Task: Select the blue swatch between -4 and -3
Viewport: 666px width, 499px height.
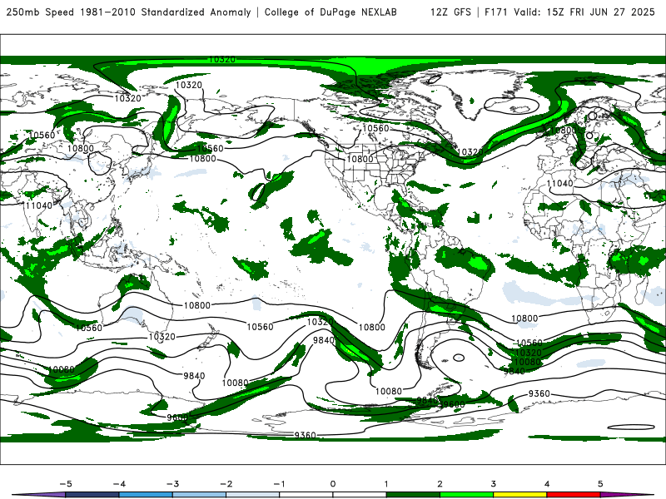Action: [x=146, y=495]
